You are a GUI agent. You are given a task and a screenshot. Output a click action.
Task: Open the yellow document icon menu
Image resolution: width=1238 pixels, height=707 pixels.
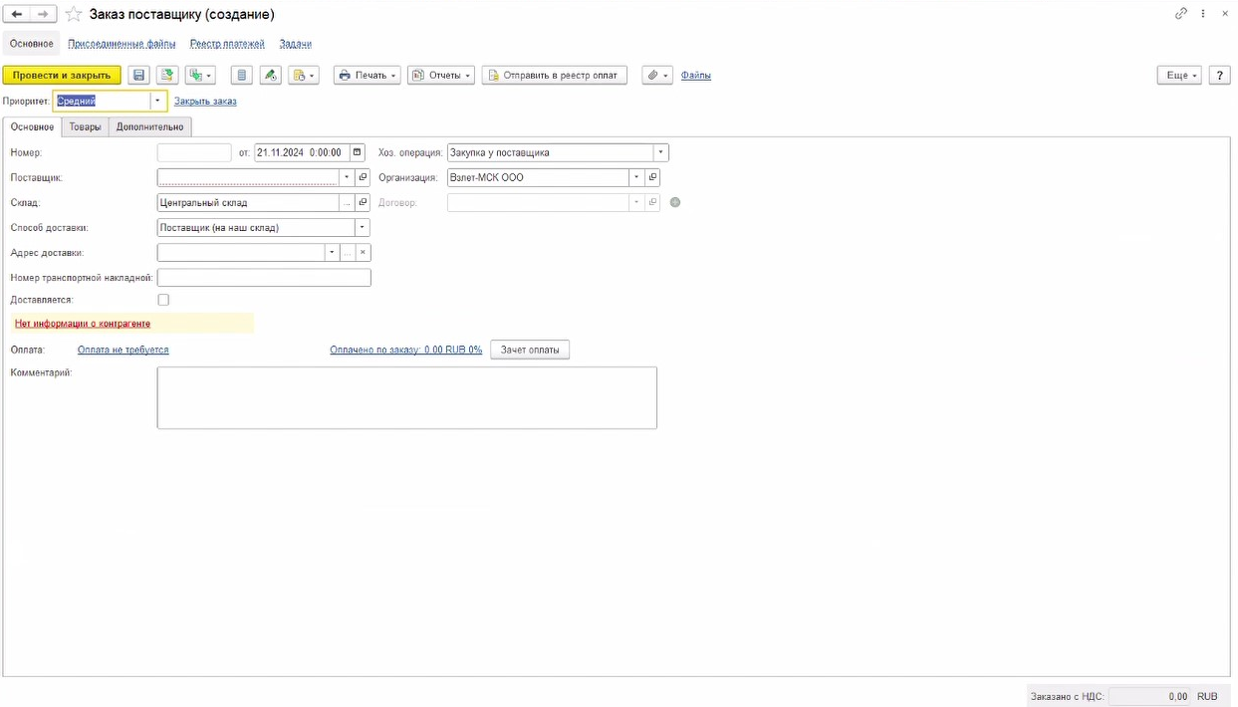pyautogui.click(x=303, y=75)
